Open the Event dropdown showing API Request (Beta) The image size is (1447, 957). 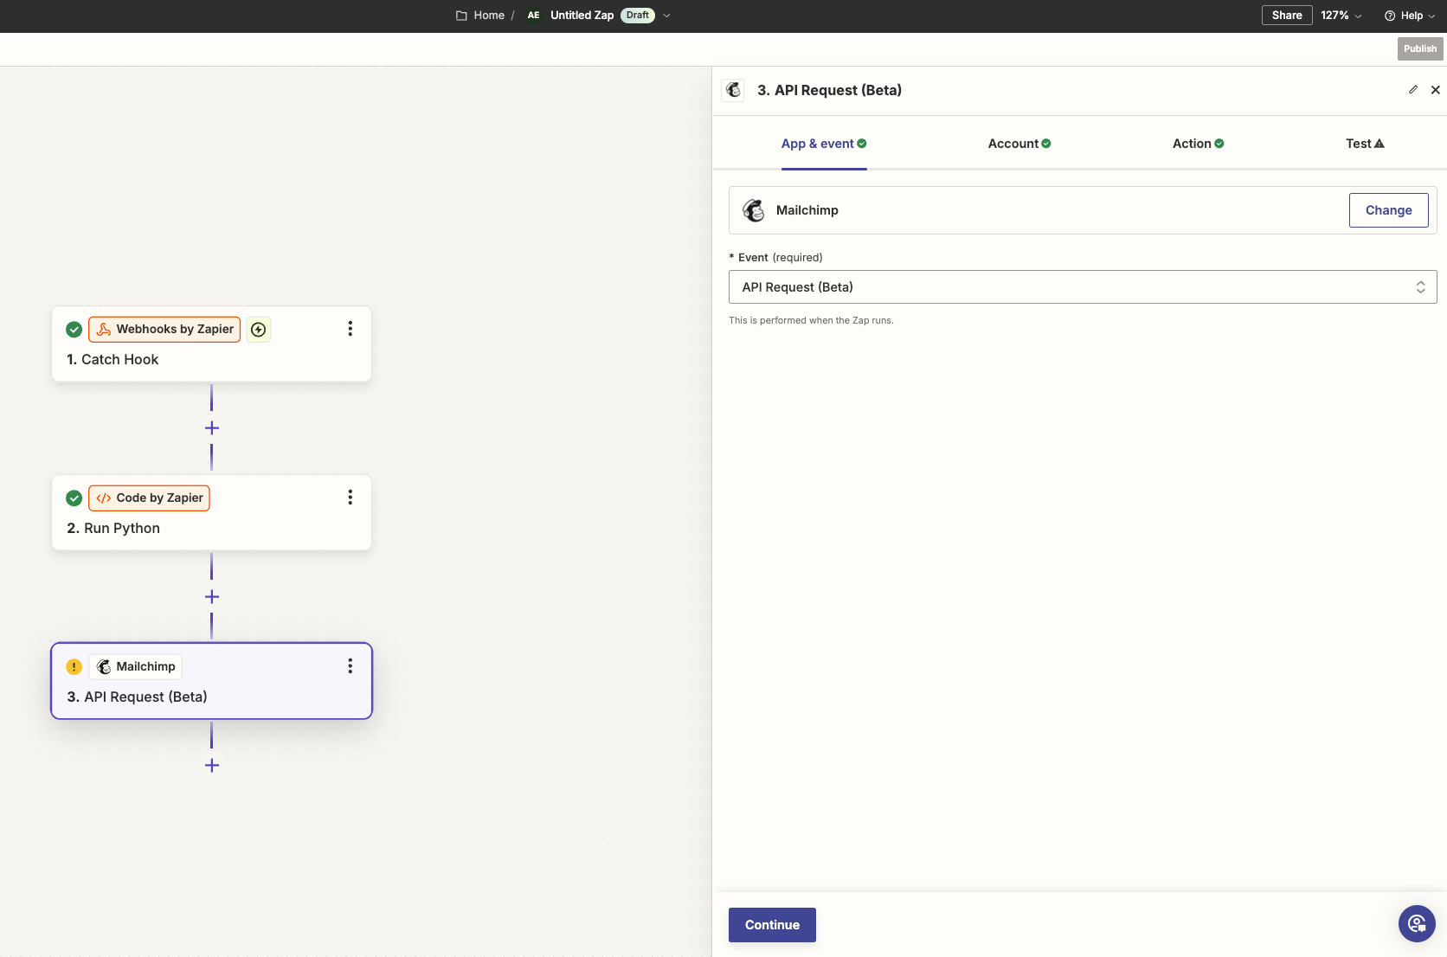(x=1080, y=286)
